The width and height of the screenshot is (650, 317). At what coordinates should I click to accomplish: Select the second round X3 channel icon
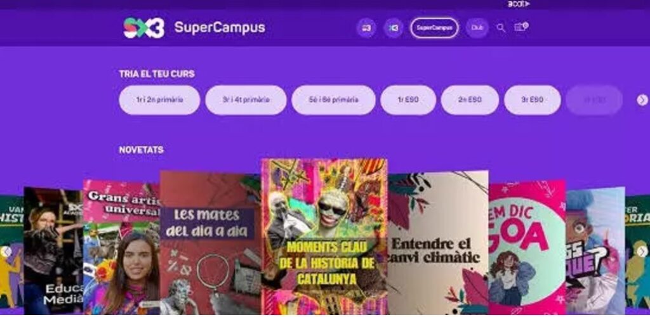click(393, 28)
